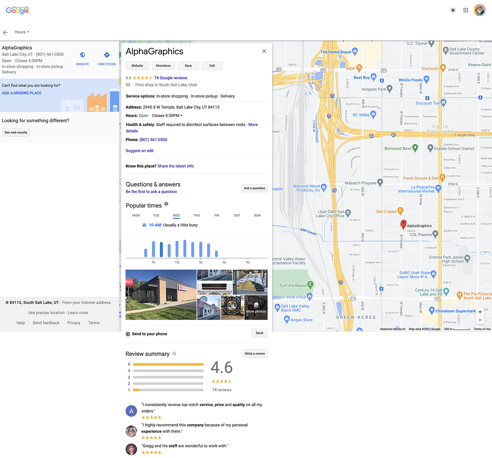
Task: Toggle the dark theme sun icon
Action: [x=453, y=10]
